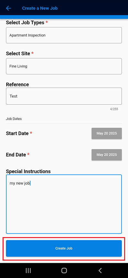This screenshot has height=278, width=128.
Task: Tap the Select Site label
Action: (18, 53)
